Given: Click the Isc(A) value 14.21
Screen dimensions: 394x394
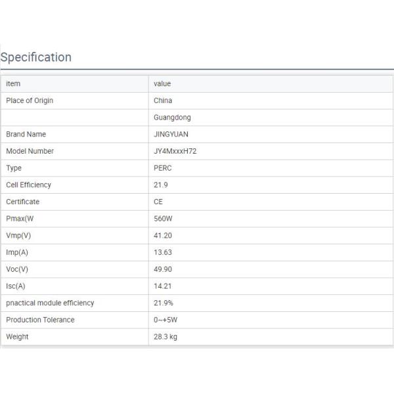Looking at the screenshot, I should (x=163, y=286).
